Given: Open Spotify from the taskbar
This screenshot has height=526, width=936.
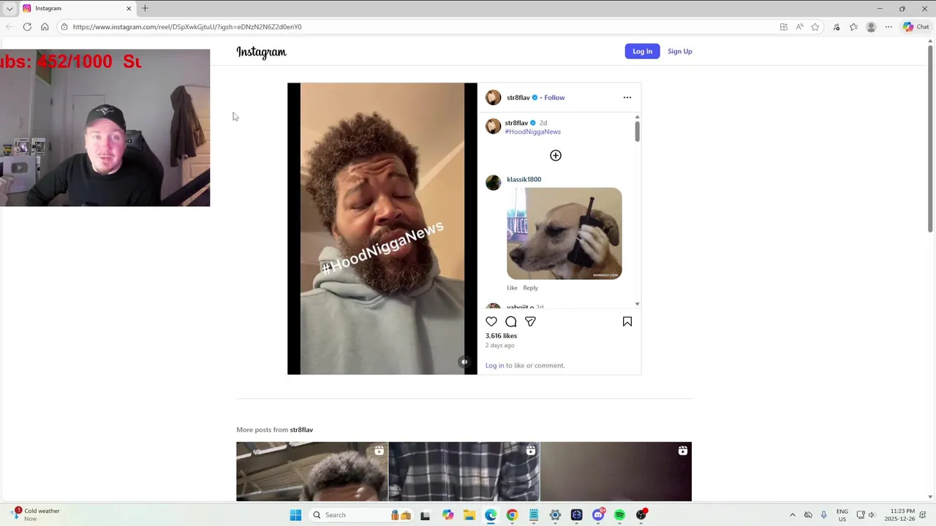Looking at the screenshot, I should coord(619,515).
